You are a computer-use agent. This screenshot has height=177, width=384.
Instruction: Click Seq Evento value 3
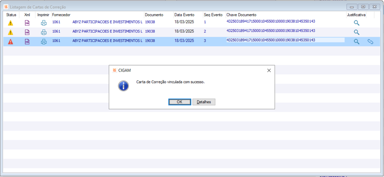click(x=205, y=41)
